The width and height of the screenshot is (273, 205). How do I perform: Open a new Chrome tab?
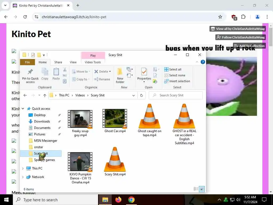(78, 5)
